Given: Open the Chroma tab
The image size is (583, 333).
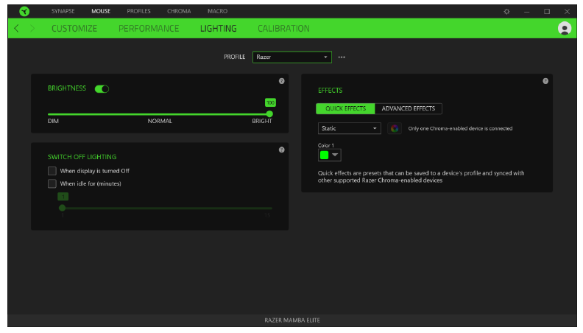Looking at the screenshot, I should [x=179, y=11].
